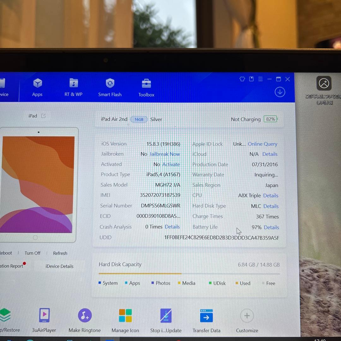Open the Make Ringtone tool
Screen dimensions: 341x341
[85, 315]
